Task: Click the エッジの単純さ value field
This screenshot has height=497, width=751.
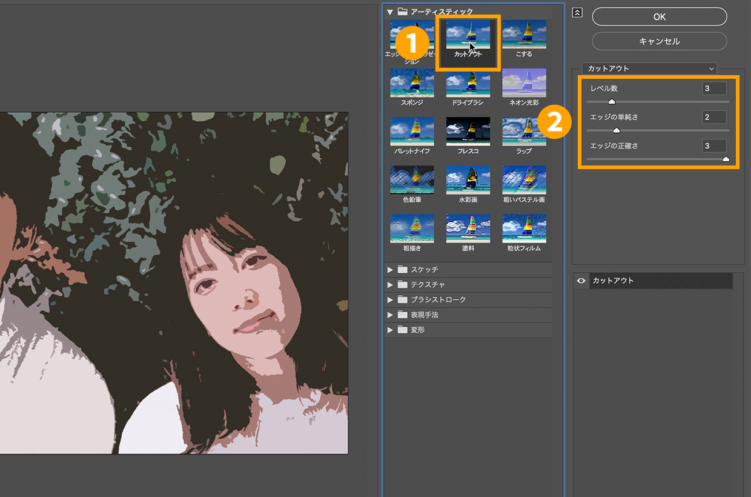Action: 714,117
